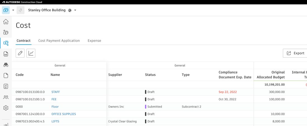Click the Name column header
This screenshot has width=307, height=126.
pyautogui.click(x=55, y=75)
